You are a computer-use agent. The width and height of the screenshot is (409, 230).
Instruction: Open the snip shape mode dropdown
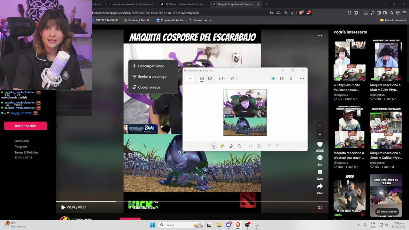(222, 78)
